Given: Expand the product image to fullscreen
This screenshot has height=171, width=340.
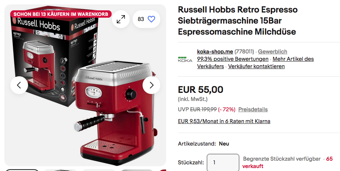Looking at the screenshot, I should (121, 19).
